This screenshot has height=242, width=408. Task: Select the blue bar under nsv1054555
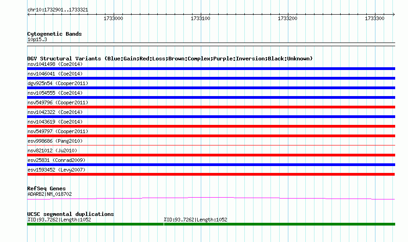coord(211,97)
